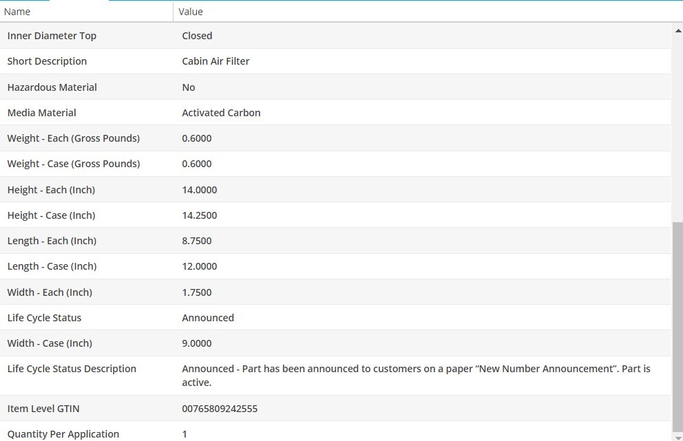Select the value 8.7500
This screenshot has height=441, width=683.
click(197, 241)
